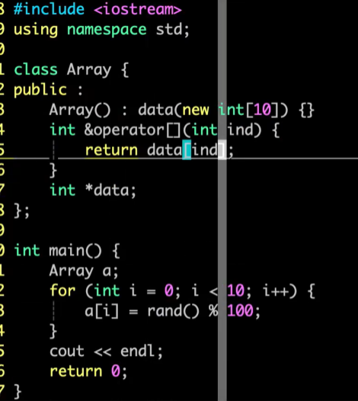
Task: Click the 'new' keyword in constructor
Action: click(196, 111)
